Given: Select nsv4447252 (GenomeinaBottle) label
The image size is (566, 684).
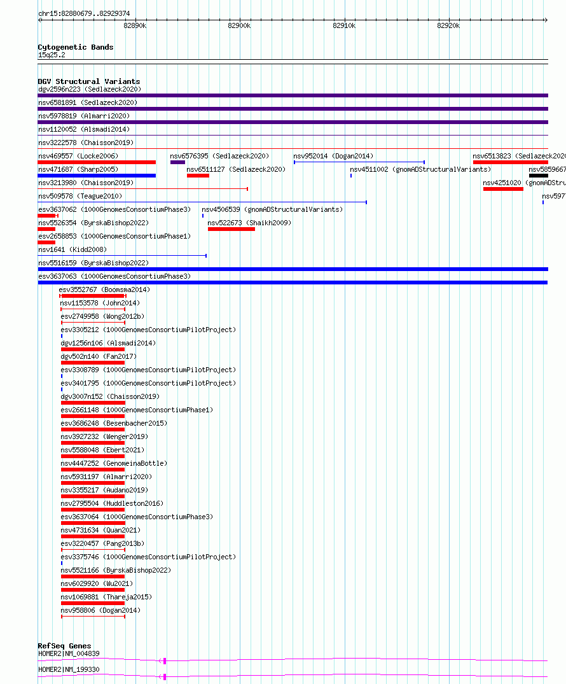Looking at the screenshot, I should click(x=114, y=464).
